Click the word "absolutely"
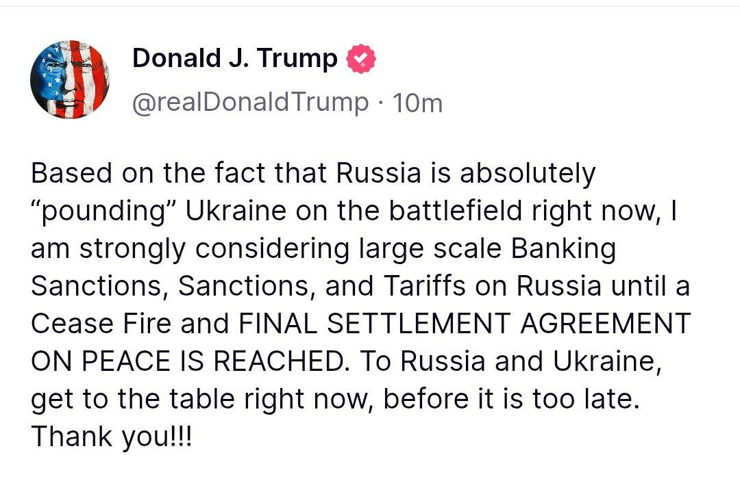This screenshot has width=740, height=479. [528, 174]
